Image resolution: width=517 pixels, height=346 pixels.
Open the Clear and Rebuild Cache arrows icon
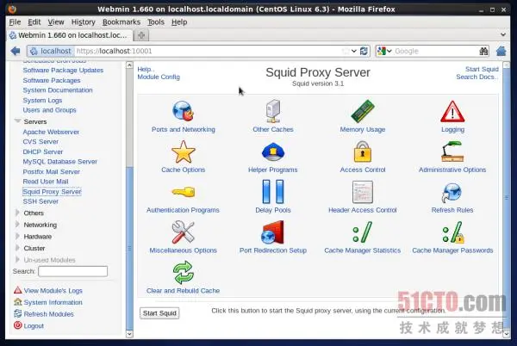click(184, 273)
